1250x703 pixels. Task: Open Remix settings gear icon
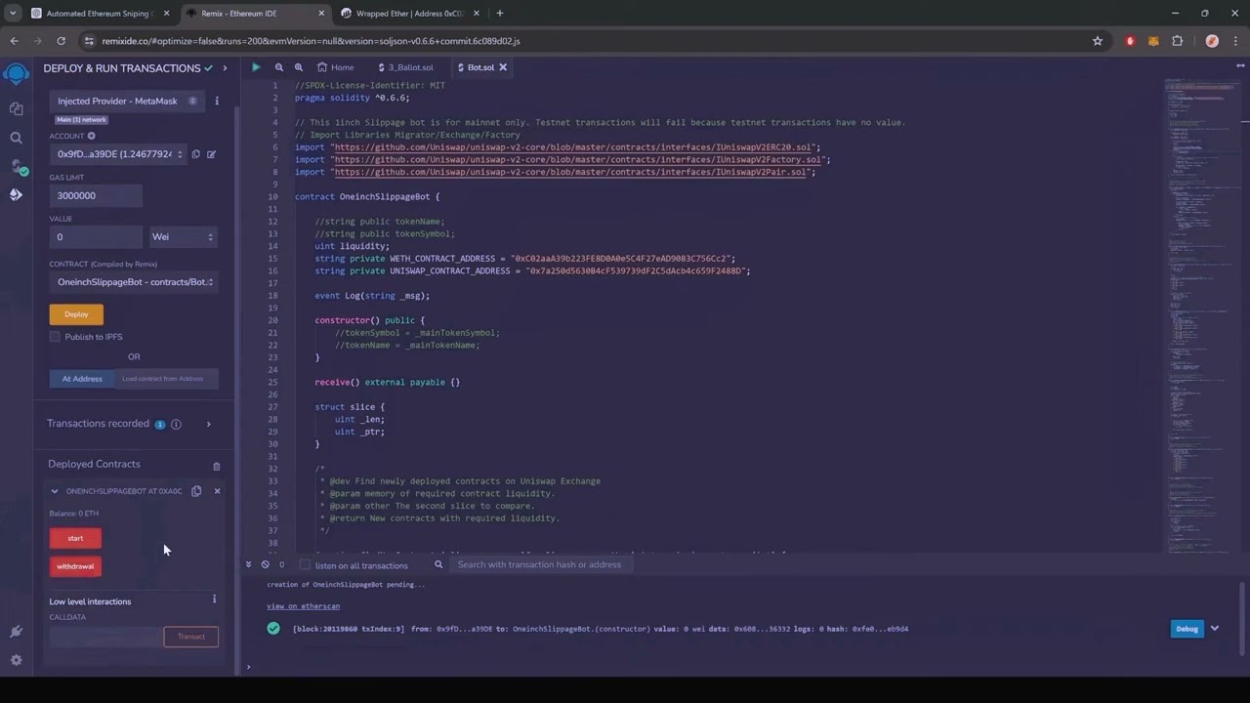pyautogui.click(x=16, y=660)
